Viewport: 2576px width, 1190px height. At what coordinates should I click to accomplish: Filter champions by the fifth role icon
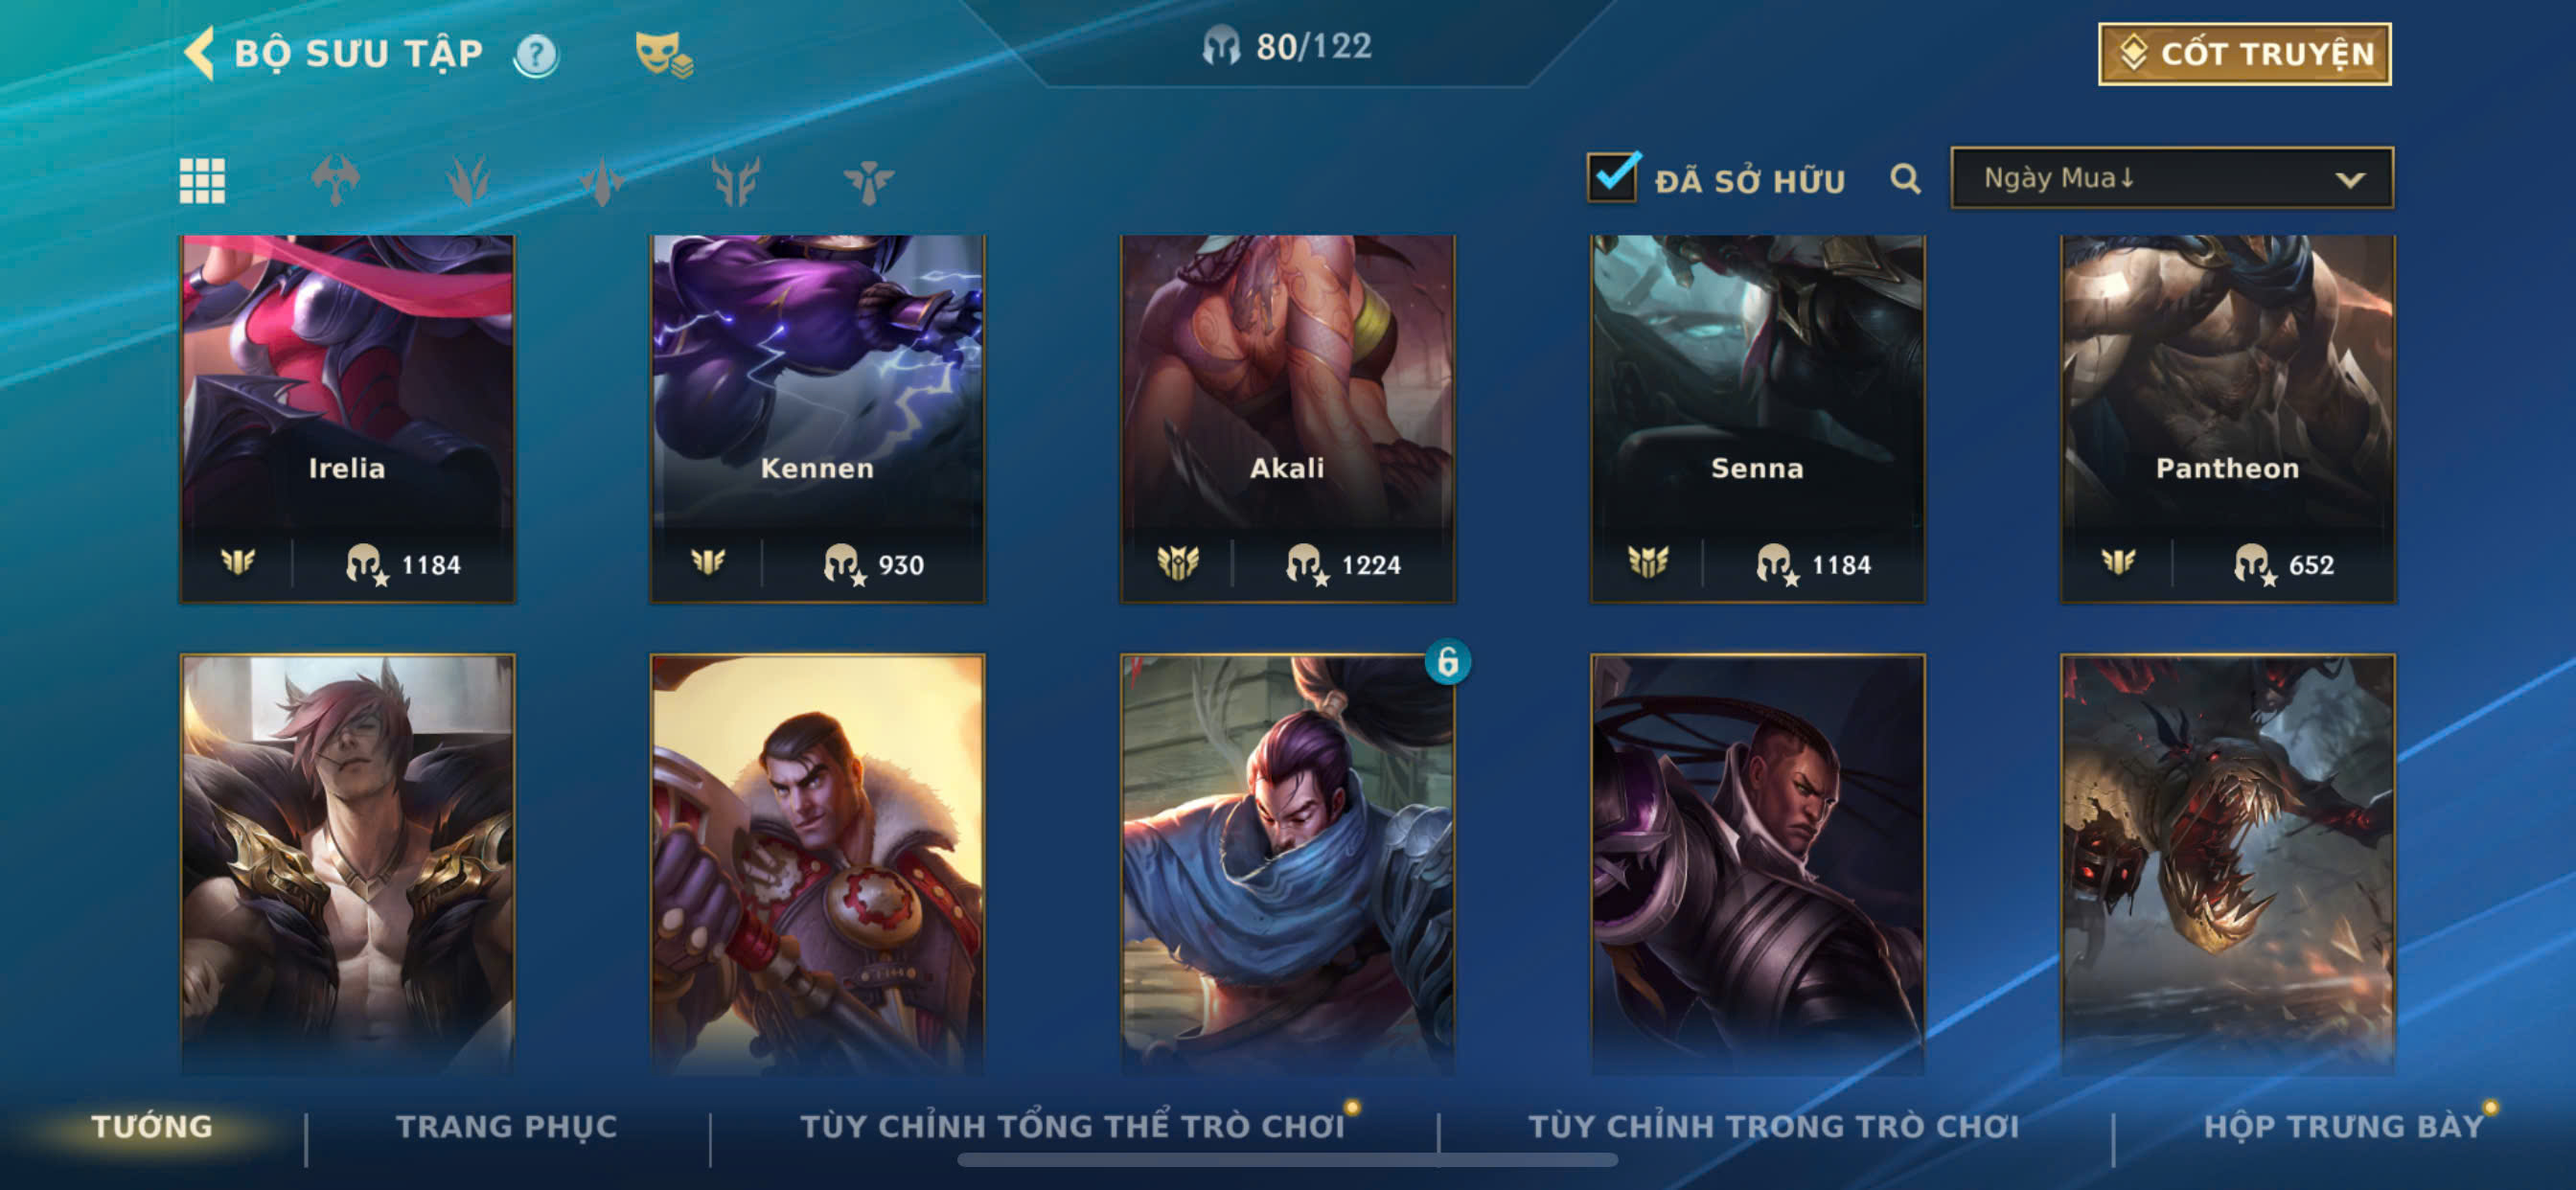(868, 181)
